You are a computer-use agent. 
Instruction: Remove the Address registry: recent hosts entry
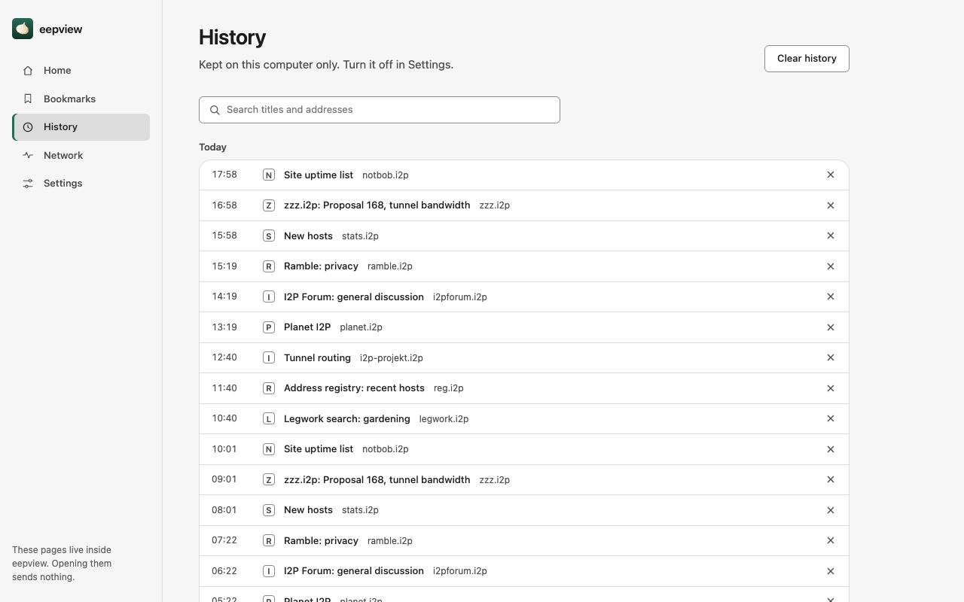click(x=831, y=388)
